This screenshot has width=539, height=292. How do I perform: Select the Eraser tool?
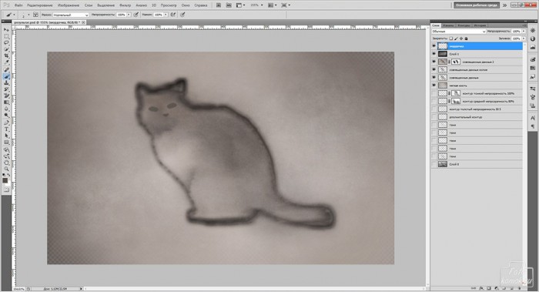click(x=6, y=96)
